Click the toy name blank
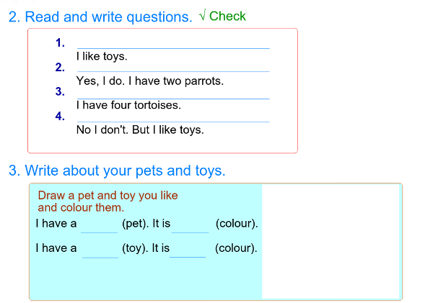Screen dimensions: 433x303 tap(100, 250)
